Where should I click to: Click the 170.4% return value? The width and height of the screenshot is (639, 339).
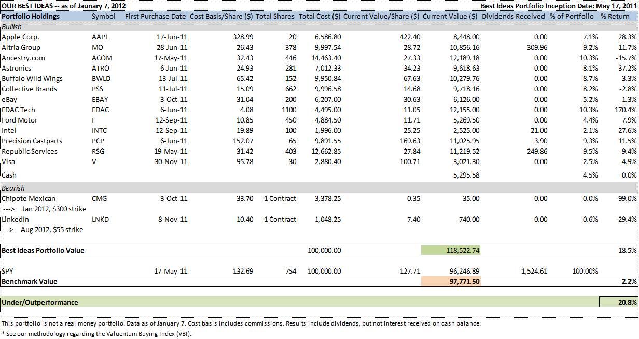[x=627, y=110]
